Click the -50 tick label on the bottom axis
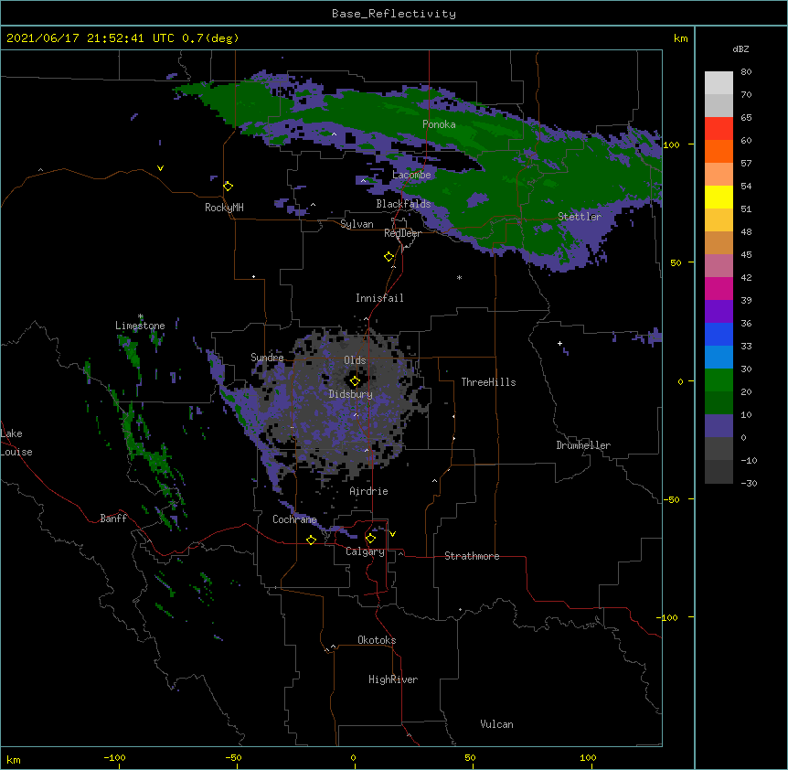The width and height of the screenshot is (788, 770). pyautogui.click(x=233, y=757)
